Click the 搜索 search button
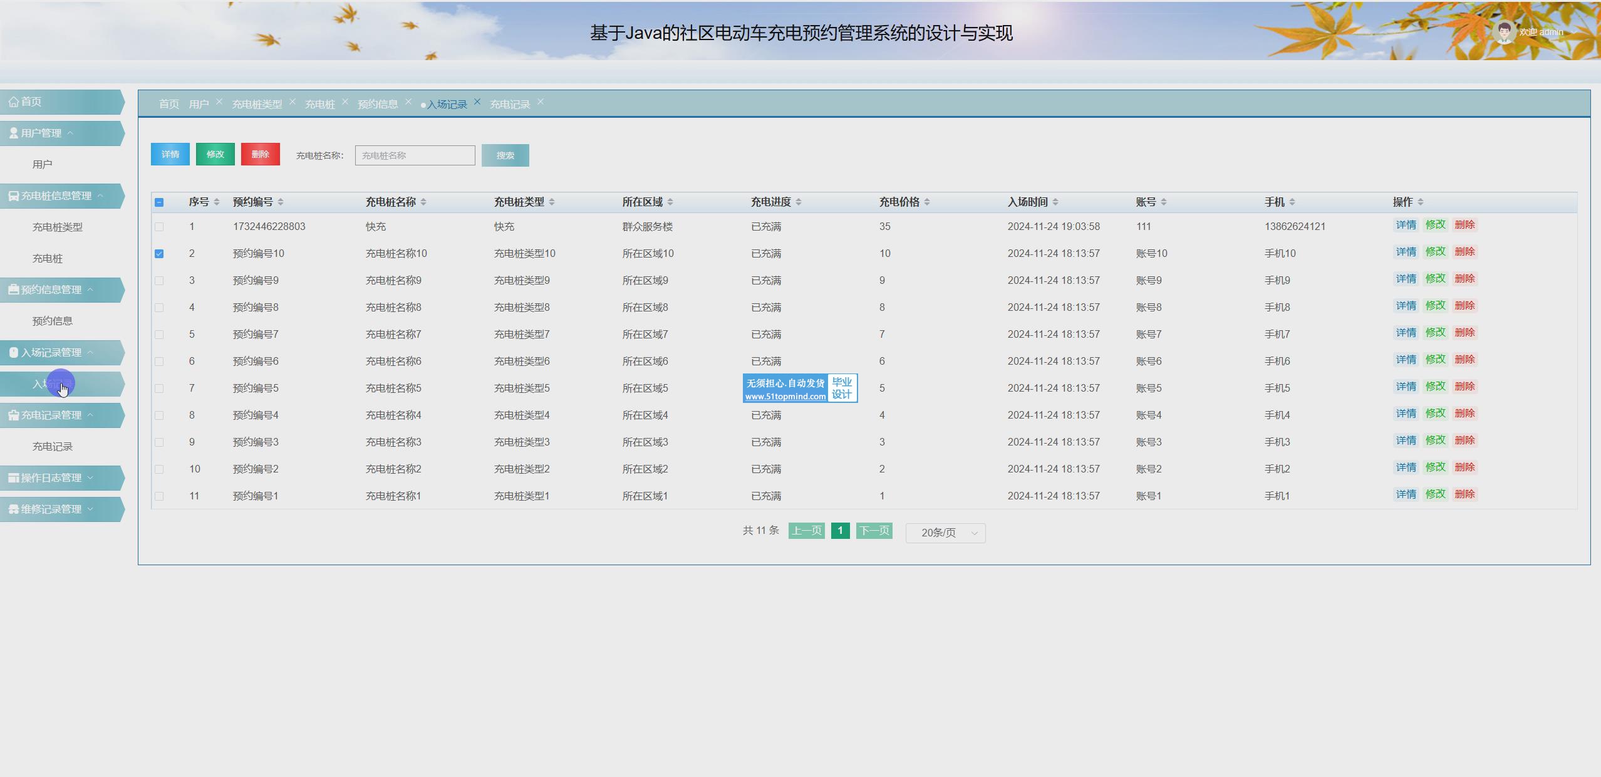The width and height of the screenshot is (1601, 777). click(505, 155)
